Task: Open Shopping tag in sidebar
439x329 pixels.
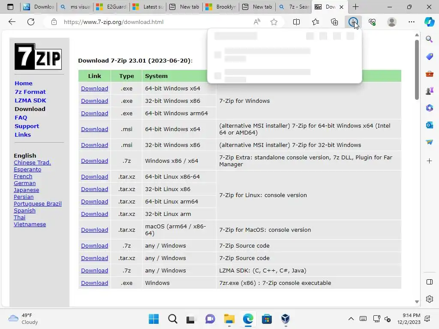Action: (429, 57)
